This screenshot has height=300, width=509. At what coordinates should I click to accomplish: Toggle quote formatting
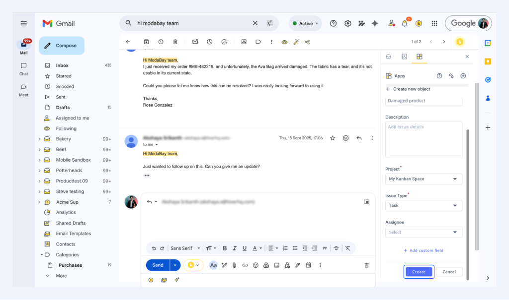pos(324,248)
